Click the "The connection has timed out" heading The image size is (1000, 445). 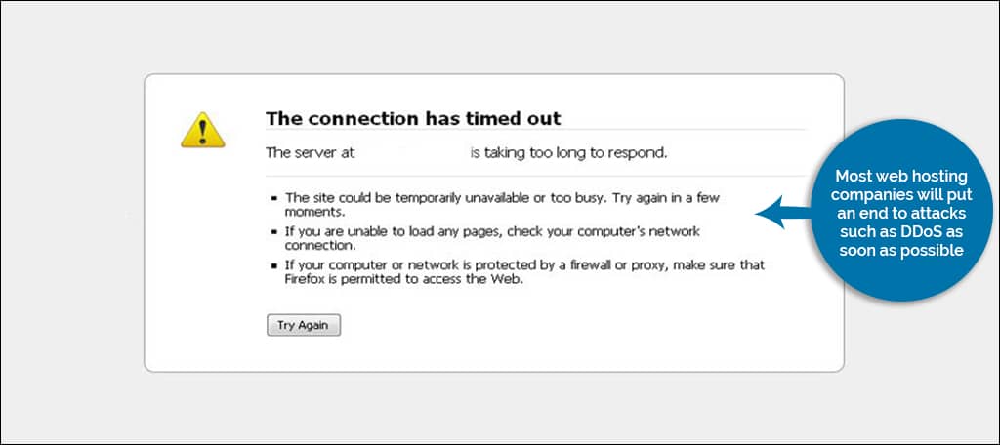tap(413, 119)
